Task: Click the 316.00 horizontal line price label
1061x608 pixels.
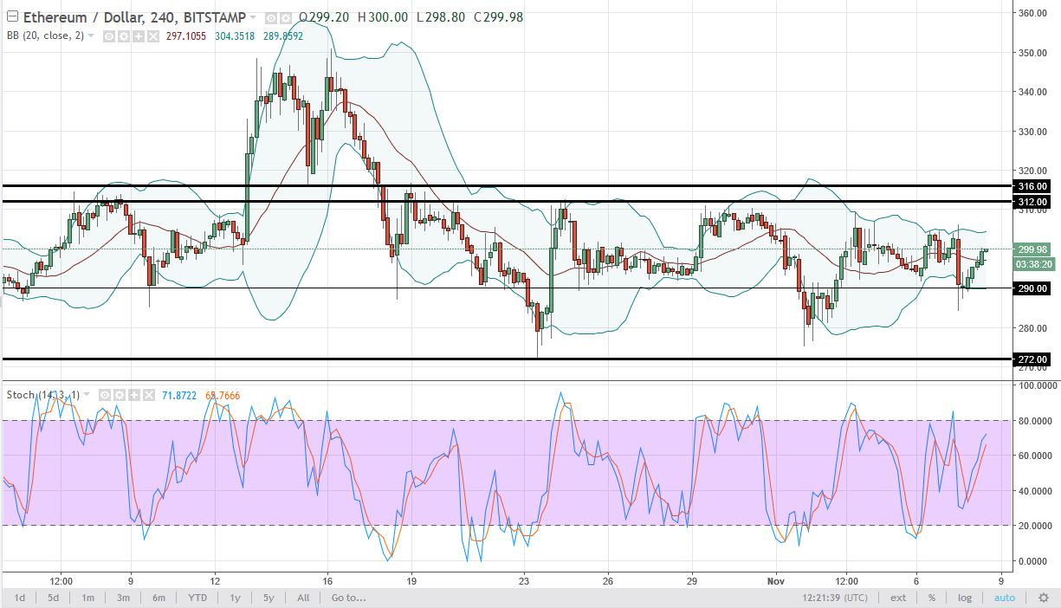Action: pos(1032,186)
